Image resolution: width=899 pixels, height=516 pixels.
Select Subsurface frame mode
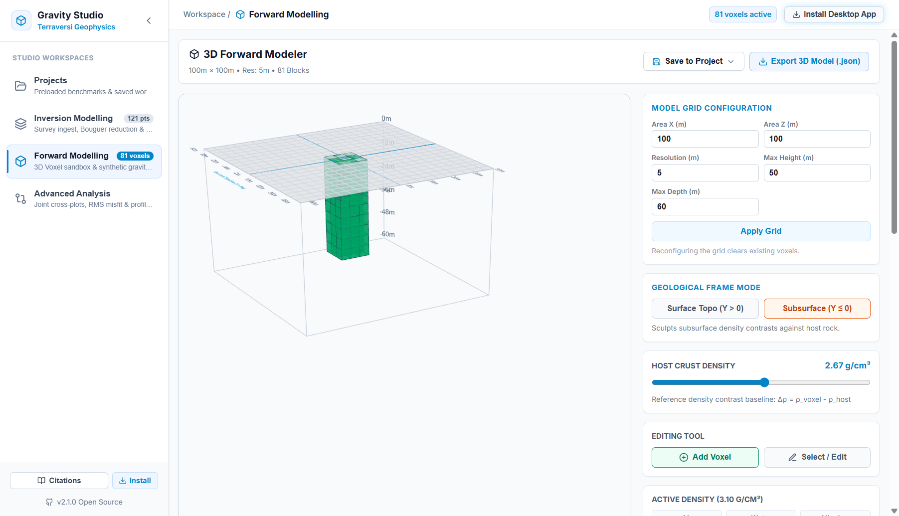click(x=817, y=309)
